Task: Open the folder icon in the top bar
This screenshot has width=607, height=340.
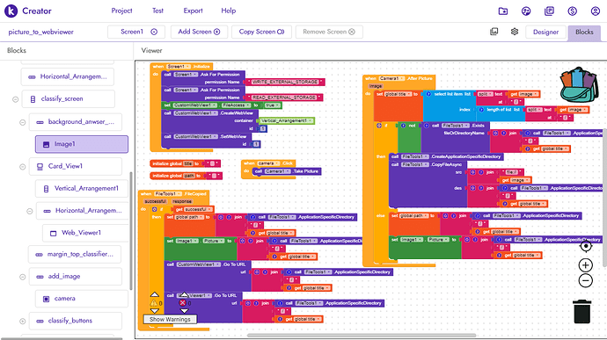Action: point(503,11)
